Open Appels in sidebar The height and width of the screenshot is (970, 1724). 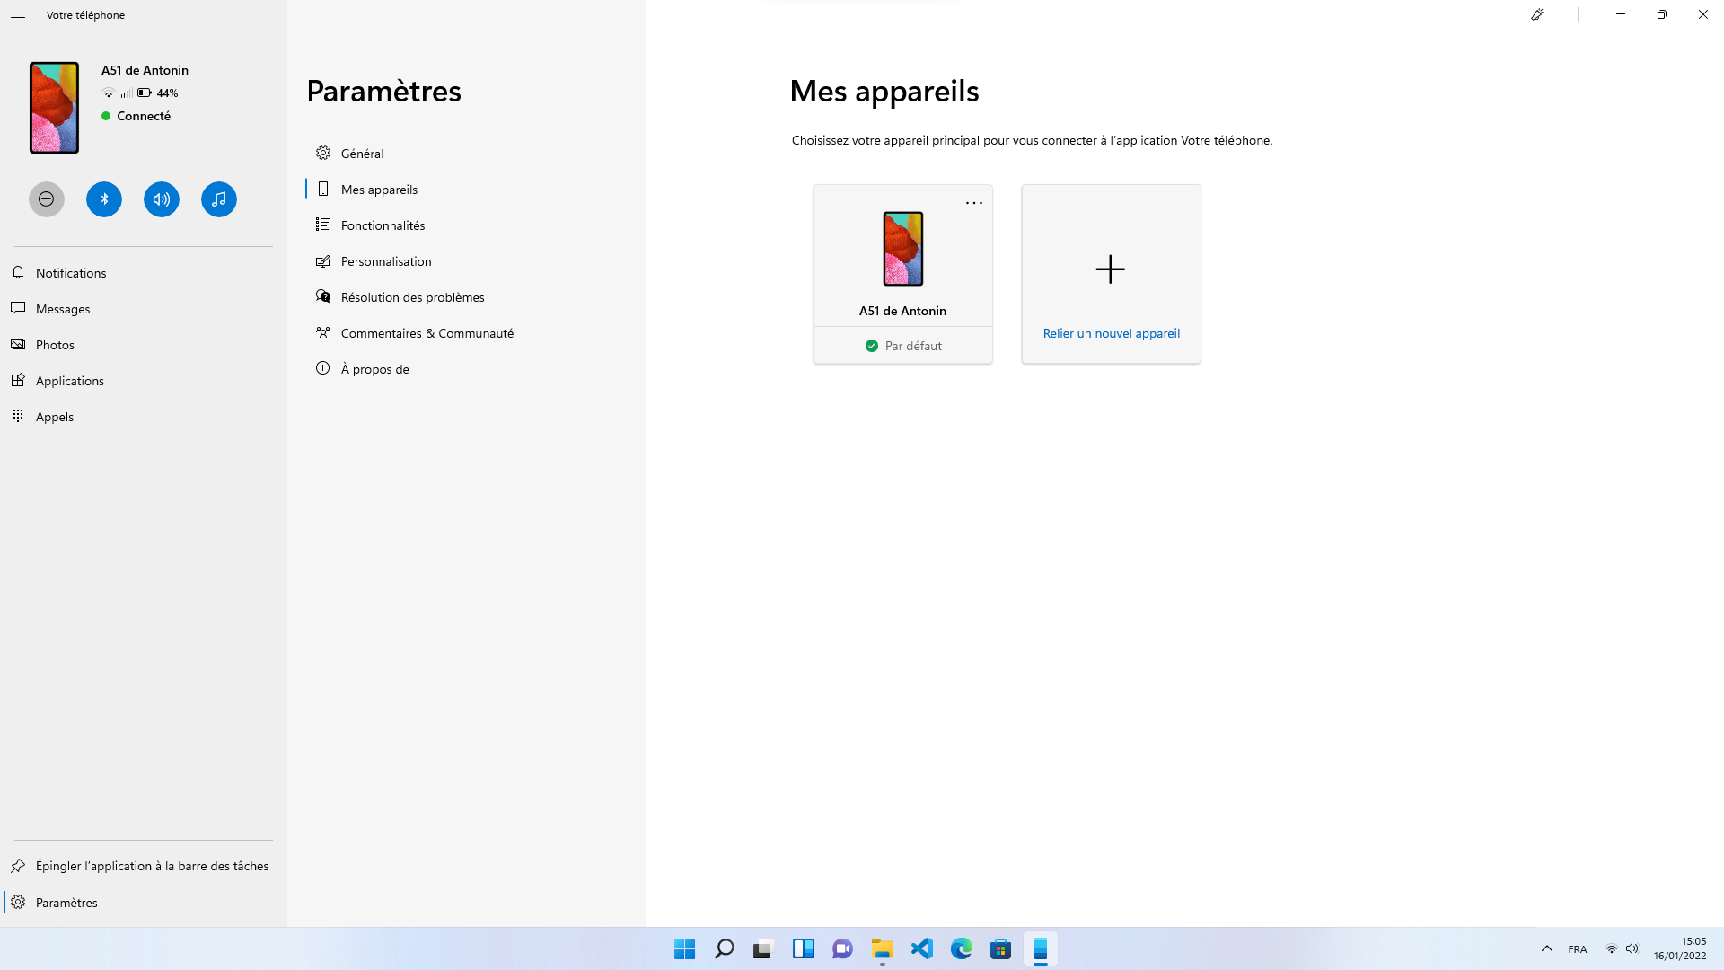[x=144, y=417]
